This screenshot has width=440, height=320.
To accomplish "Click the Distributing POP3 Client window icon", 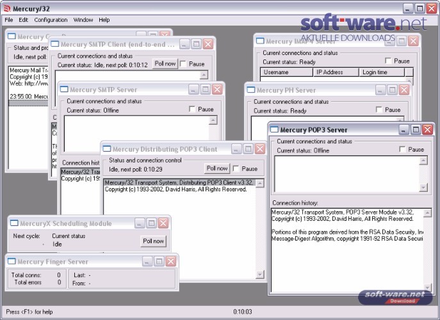I will point(106,149).
